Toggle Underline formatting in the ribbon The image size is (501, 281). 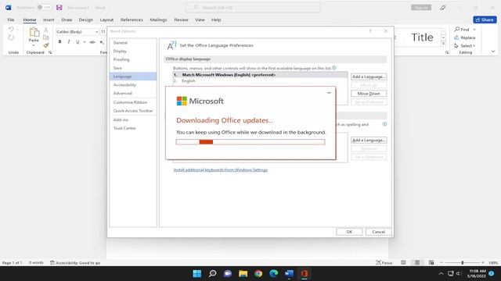point(77,42)
